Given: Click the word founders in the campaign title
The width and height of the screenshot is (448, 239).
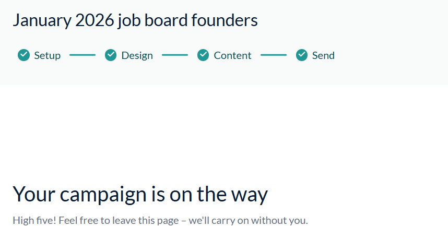Looking at the screenshot, I should point(225,20).
